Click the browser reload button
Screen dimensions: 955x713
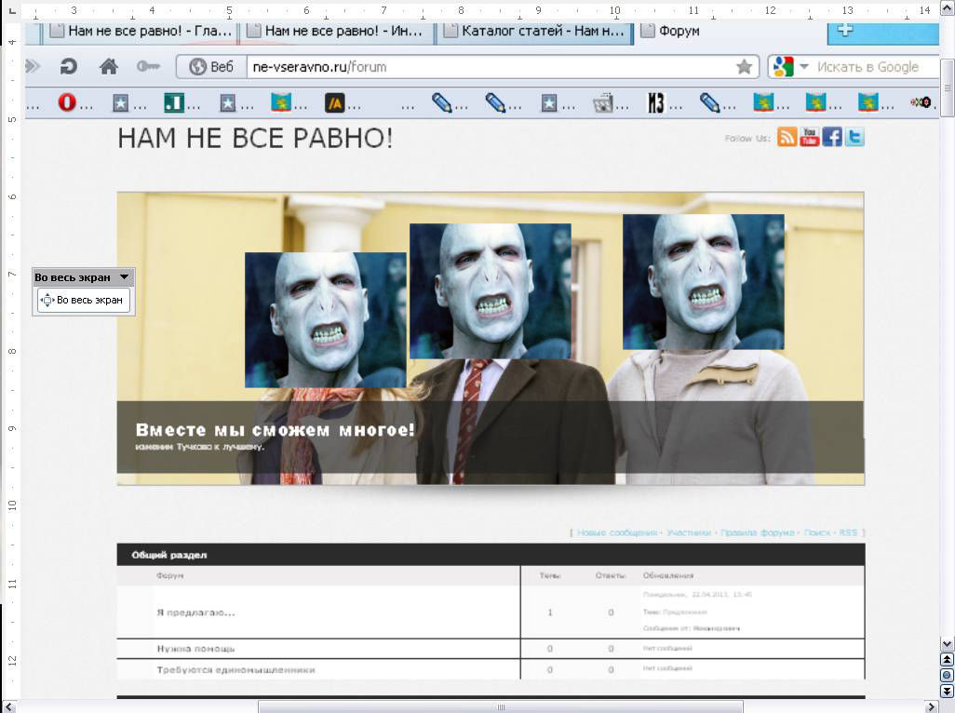click(x=68, y=66)
